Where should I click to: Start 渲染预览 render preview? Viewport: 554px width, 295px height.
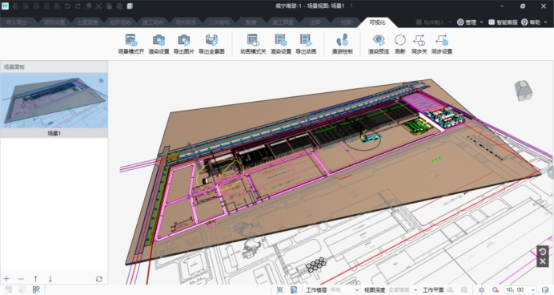[x=379, y=44]
